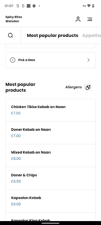Open Chicken Tikka Kebab on Naan
Viewport: 101px width, 225px height.
tap(50, 110)
